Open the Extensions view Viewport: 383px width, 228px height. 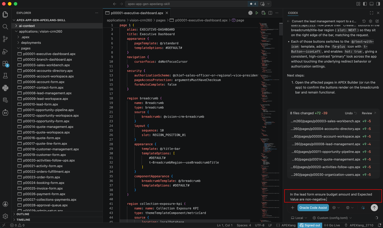click(5, 64)
